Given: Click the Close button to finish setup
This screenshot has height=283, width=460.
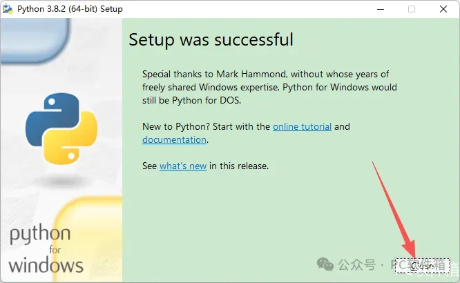Looking at the screenshot, I should (x=423, y=264).
